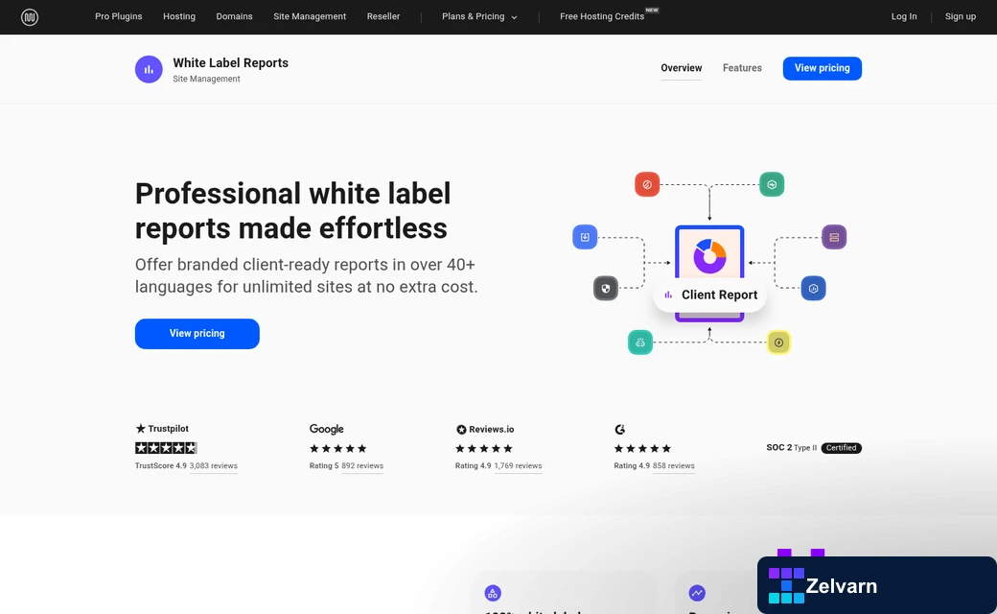Viewport: 997px width, 614px height.
Task: Expand the Plans & Pricing dropdown
Action: tap(479, 16)
